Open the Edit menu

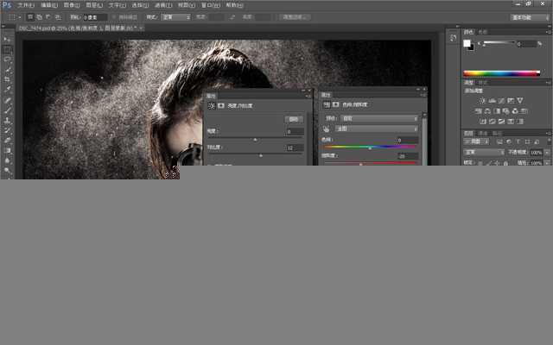click(x=49, y=5)
